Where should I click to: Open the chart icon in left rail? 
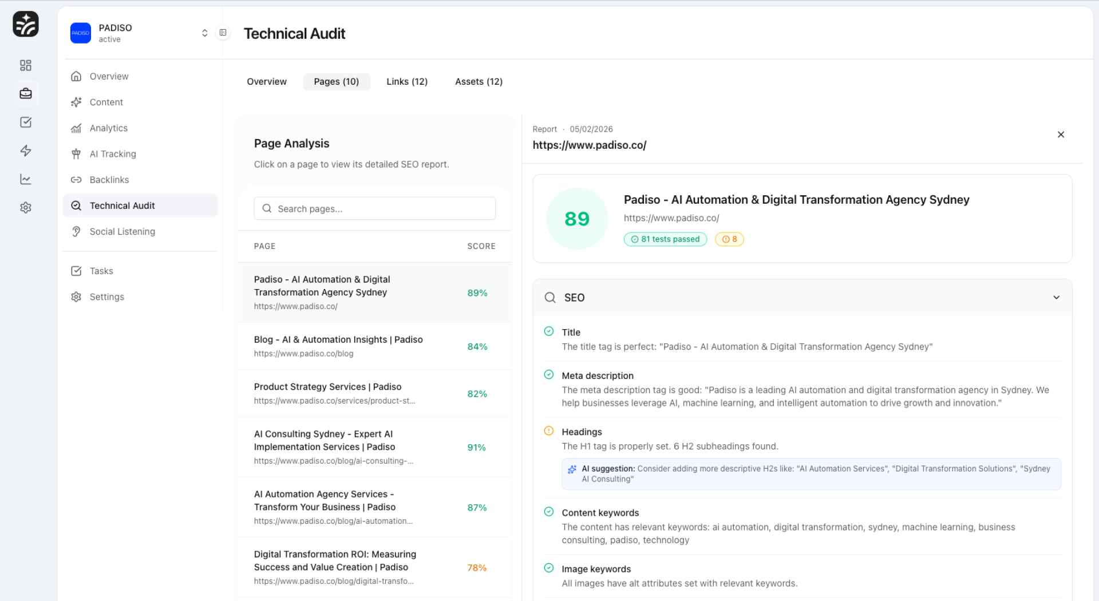pos(26,179)
